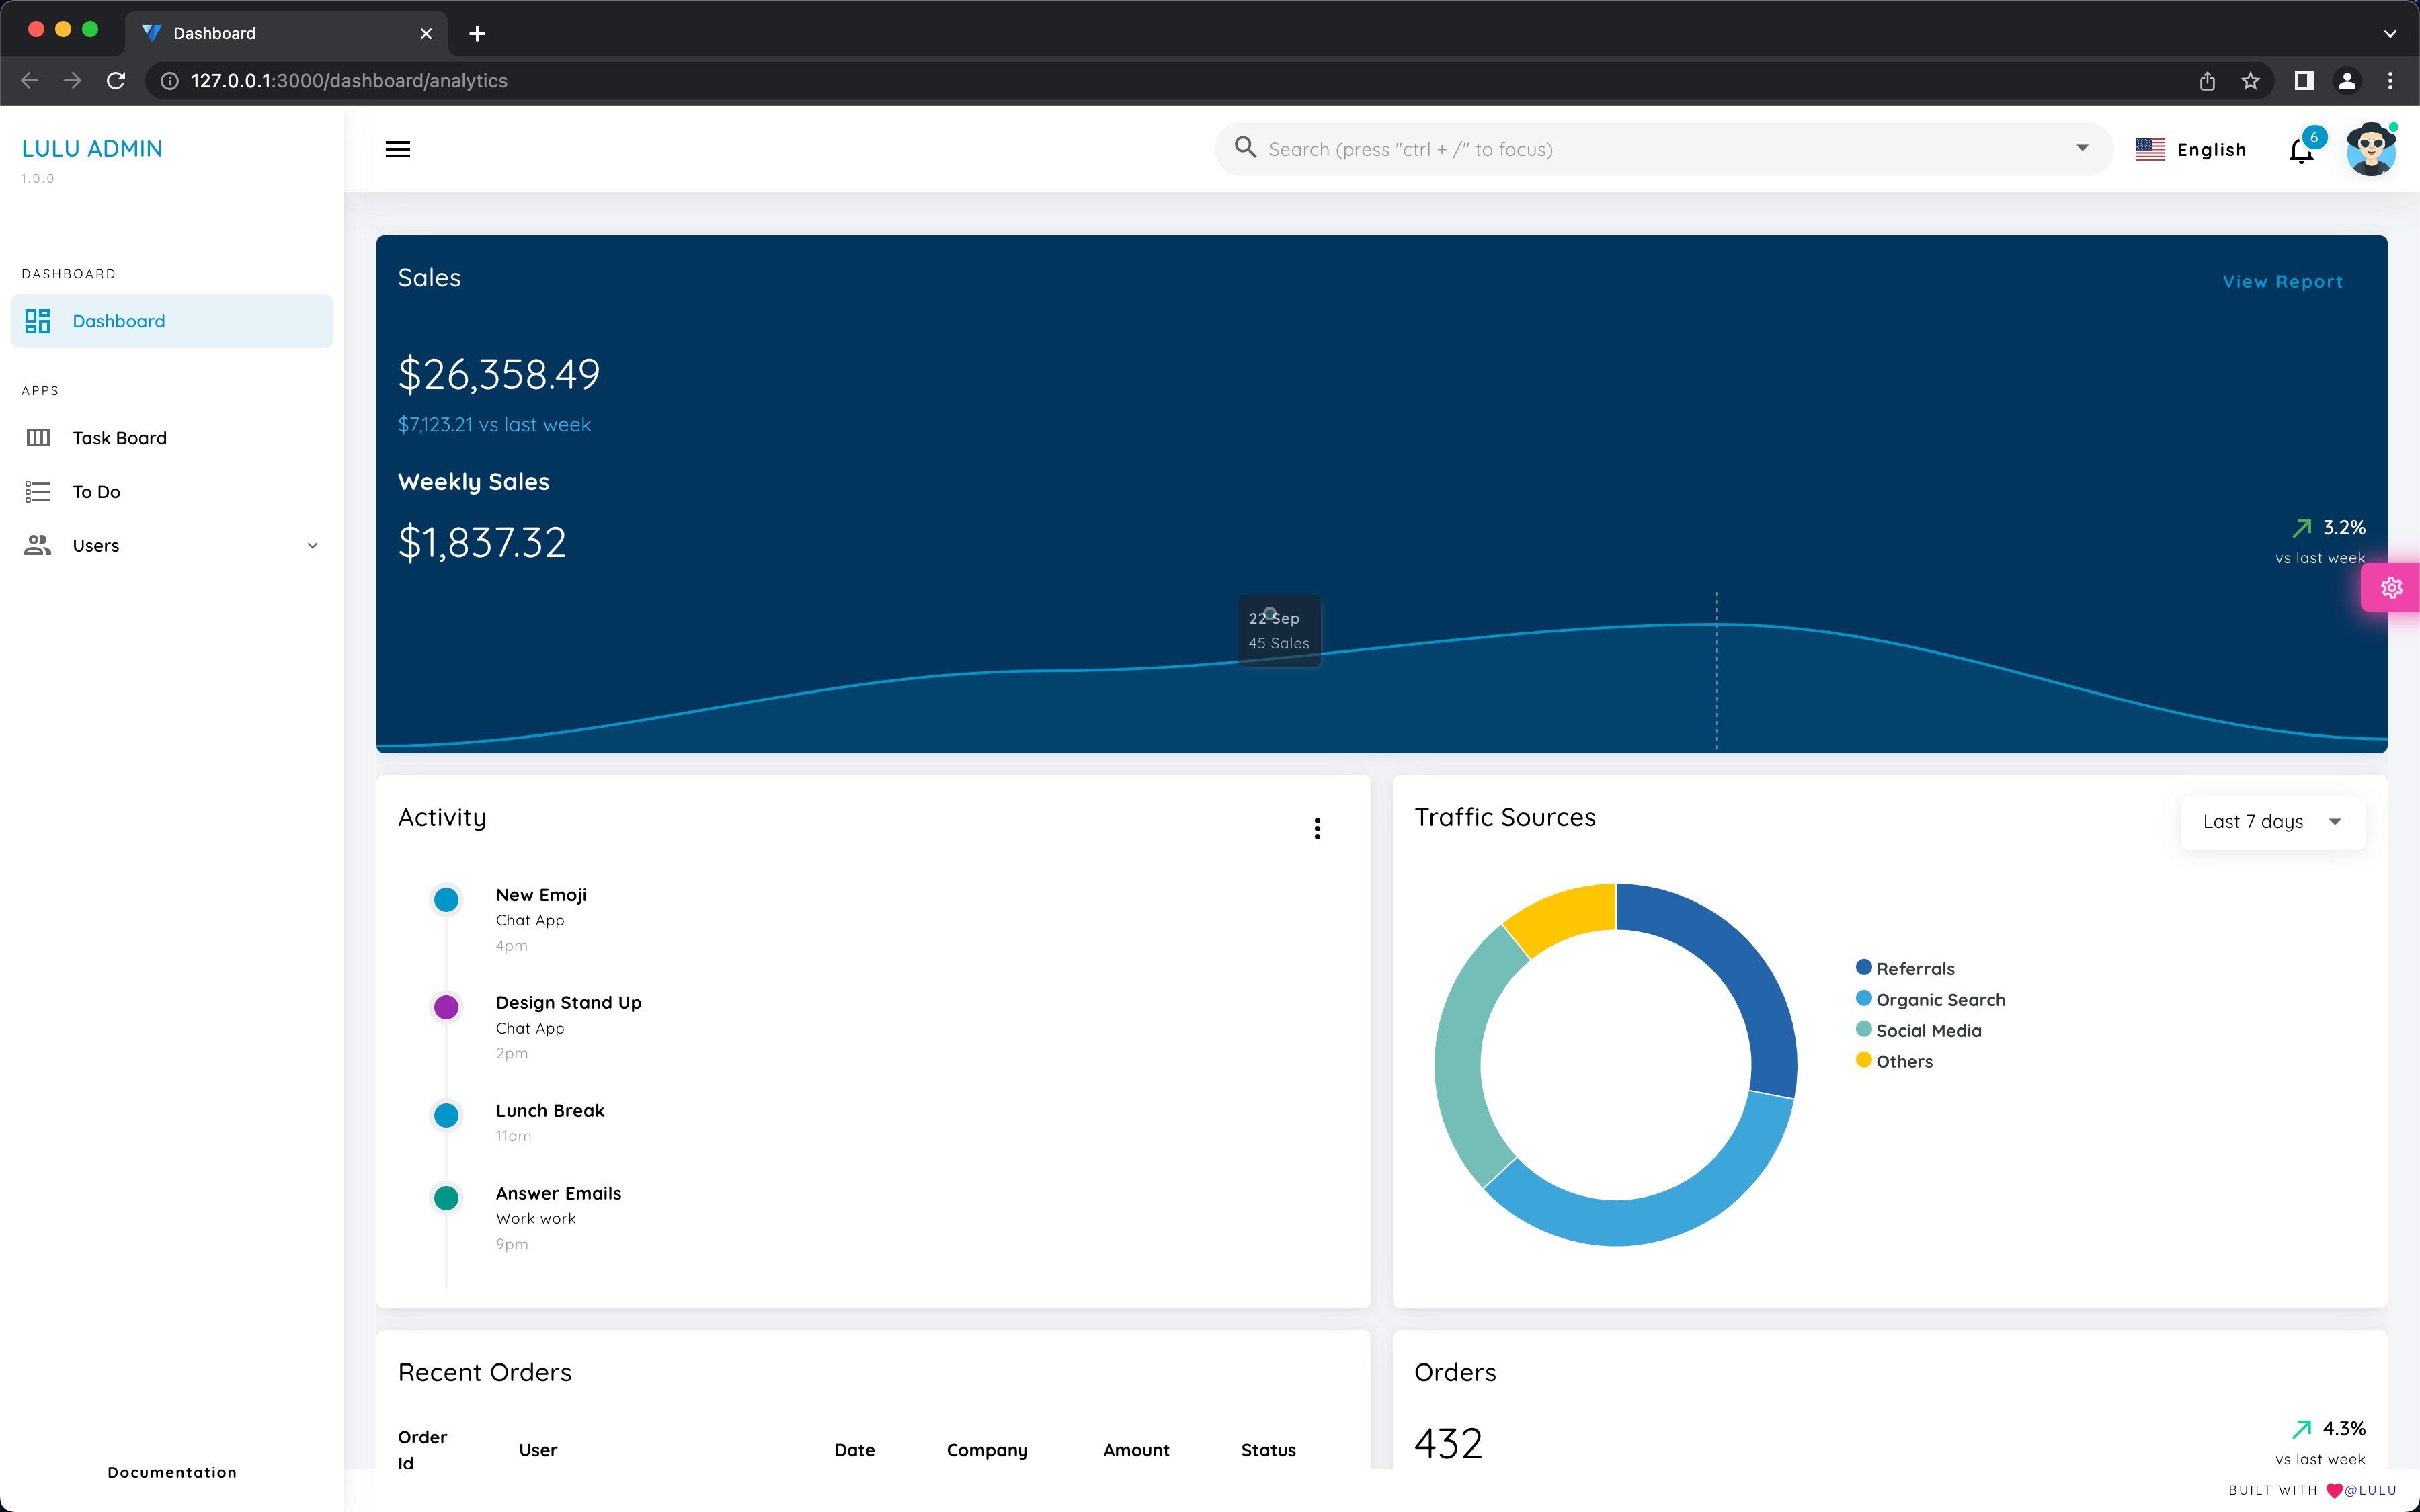Click the search magnifier icon

[1245, 148]
